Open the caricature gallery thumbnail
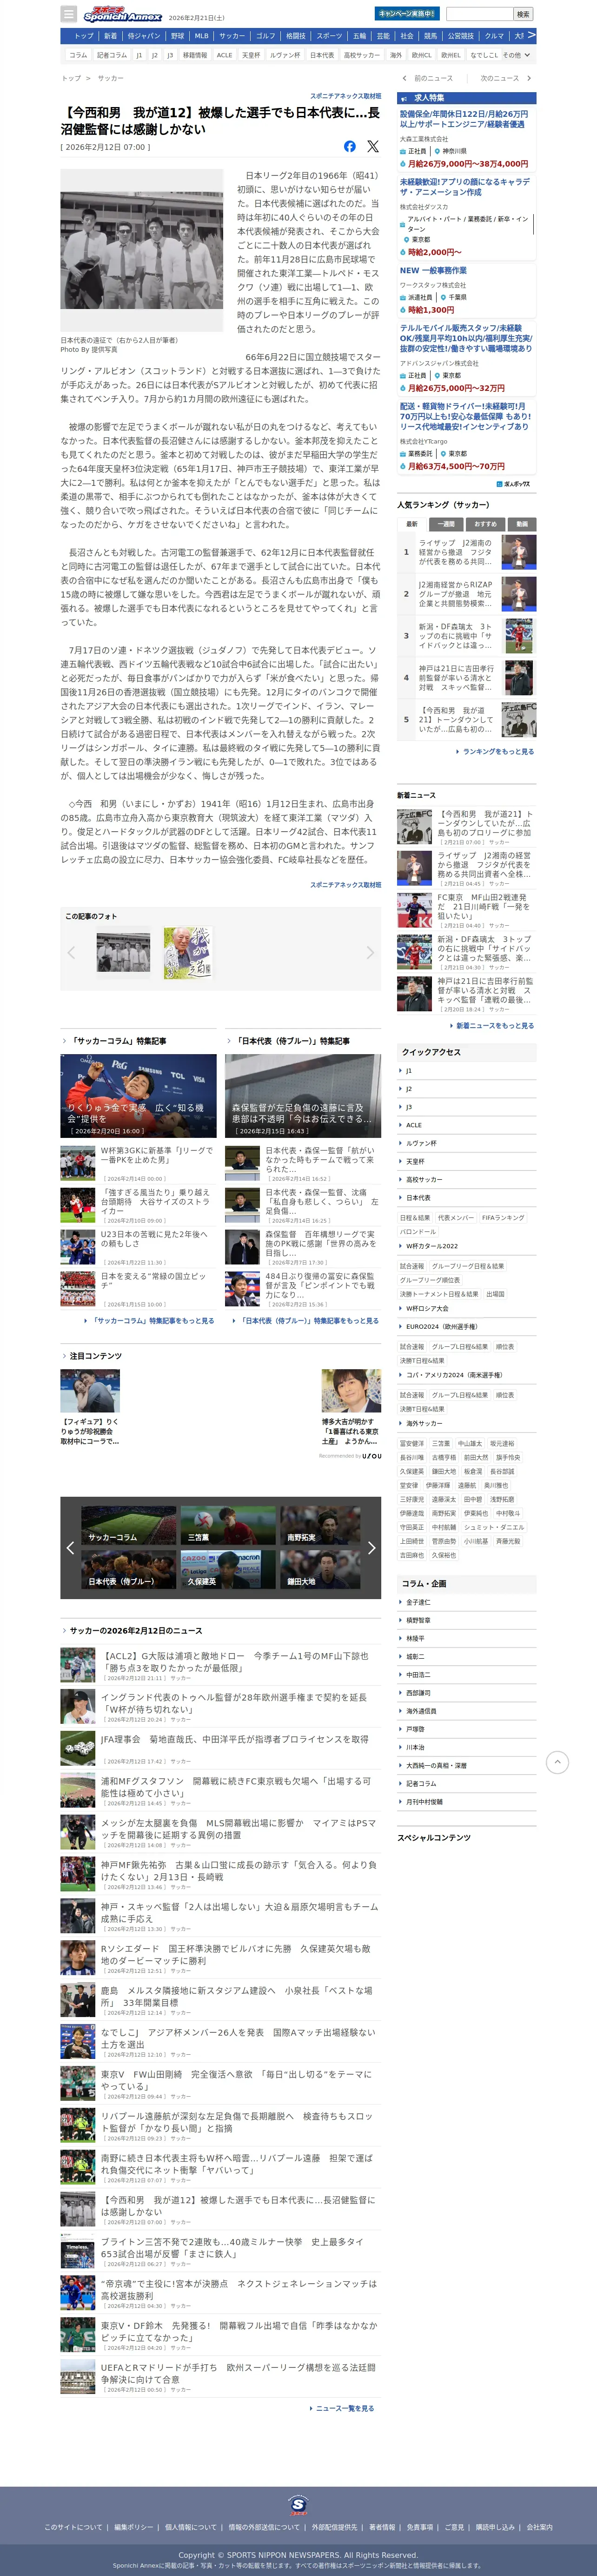This screenshot has height=2576, width=597. click(188, 952)
